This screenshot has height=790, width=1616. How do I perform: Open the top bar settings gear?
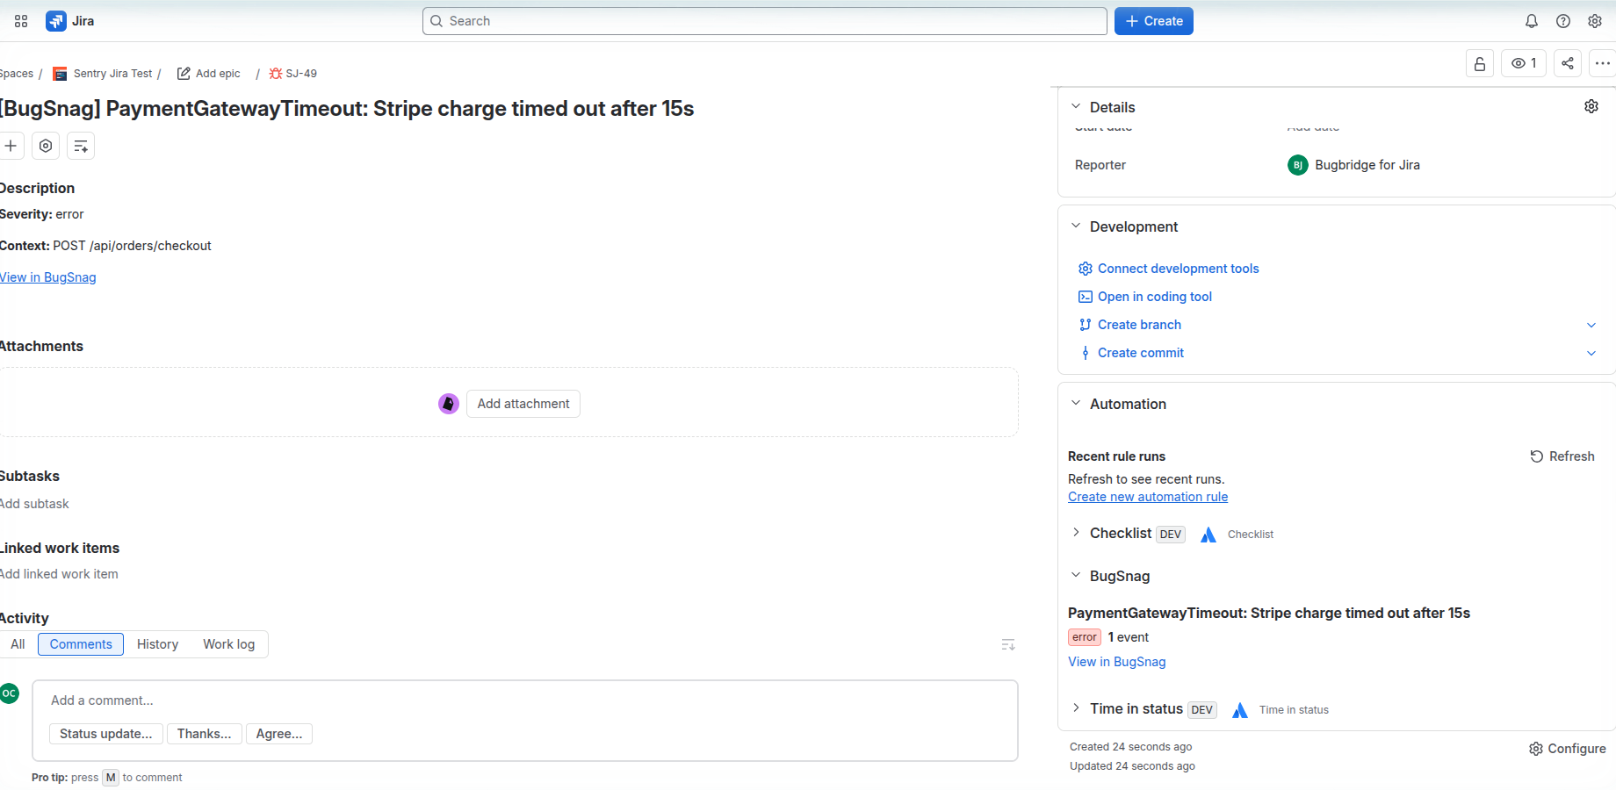click(1595, 21)
